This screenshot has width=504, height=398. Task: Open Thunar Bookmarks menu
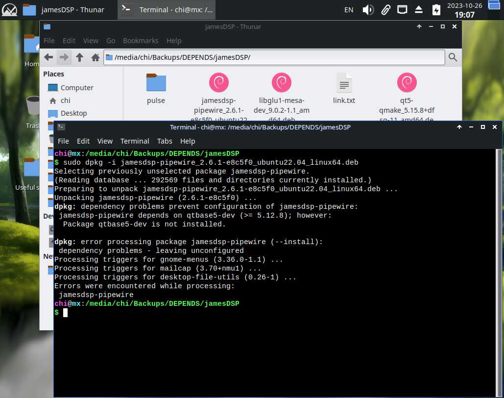(x=141, y=41)
